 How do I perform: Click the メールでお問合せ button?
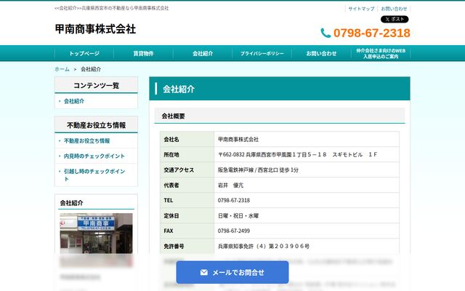tap(232, 272)
